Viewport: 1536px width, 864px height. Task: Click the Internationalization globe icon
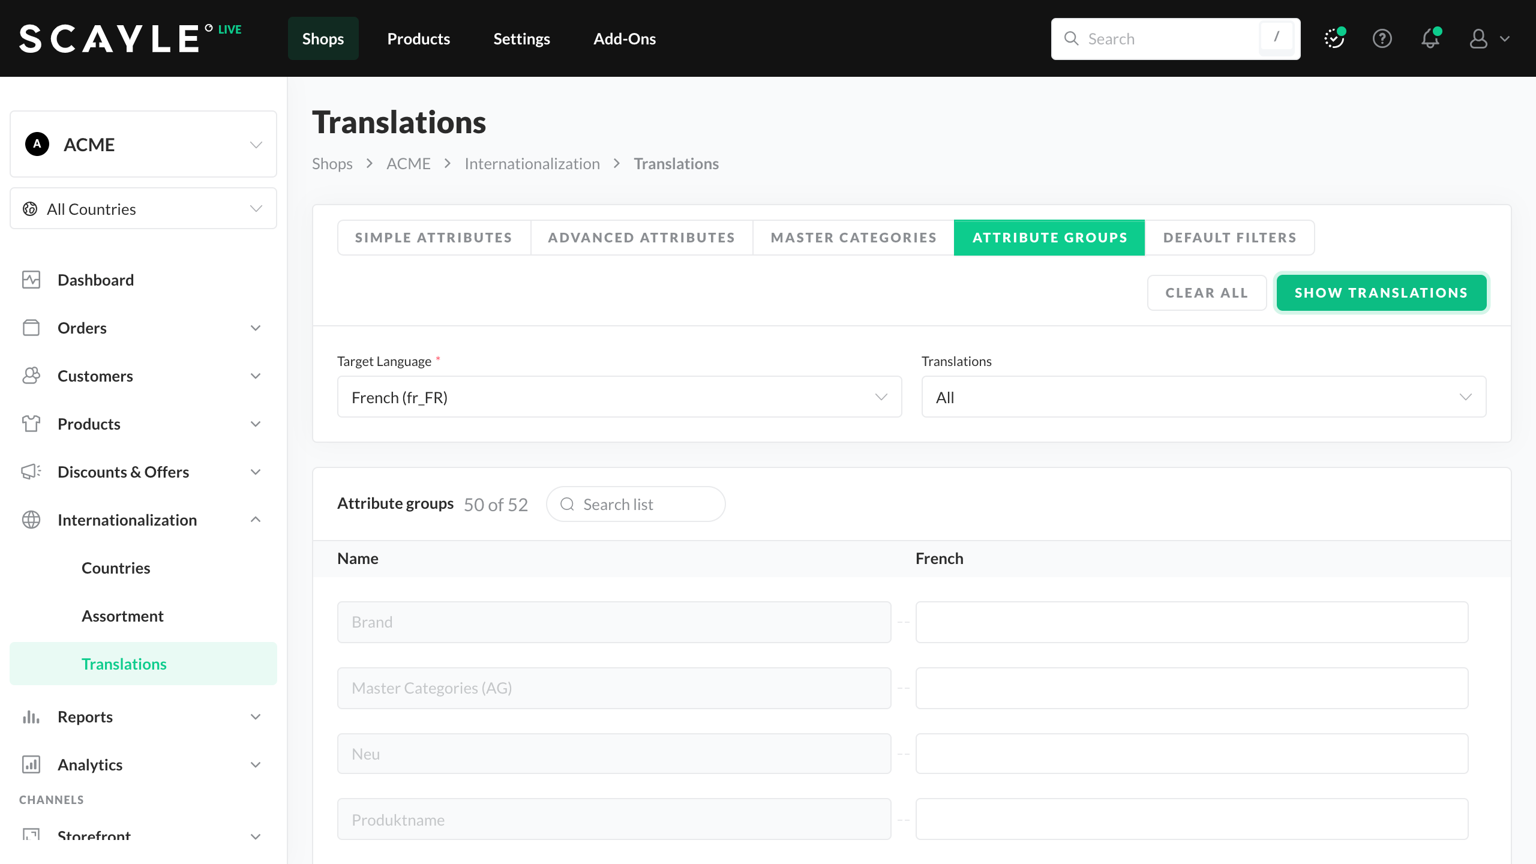click(31, 520)
